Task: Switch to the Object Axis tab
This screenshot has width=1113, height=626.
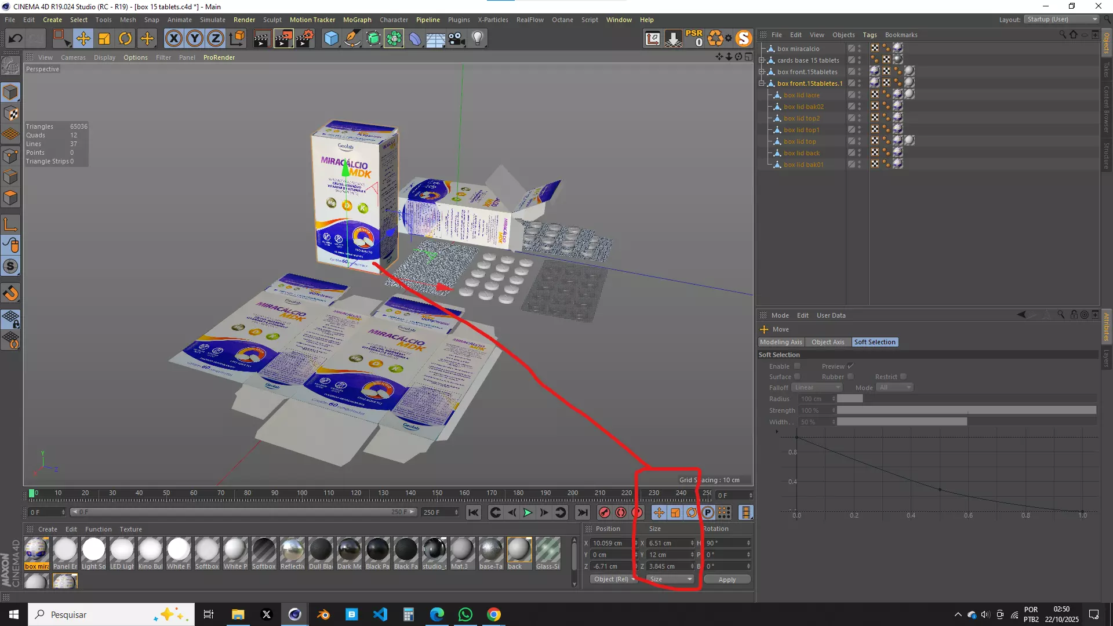Action: pos(828,342)
